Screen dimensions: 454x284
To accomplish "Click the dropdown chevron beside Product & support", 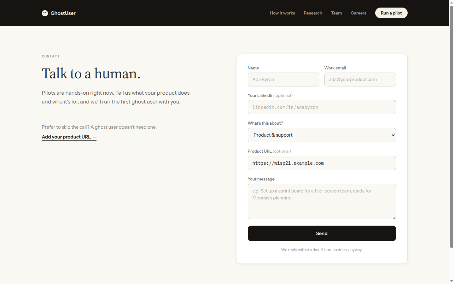I will pyautogui.click(x=393, y=135).
